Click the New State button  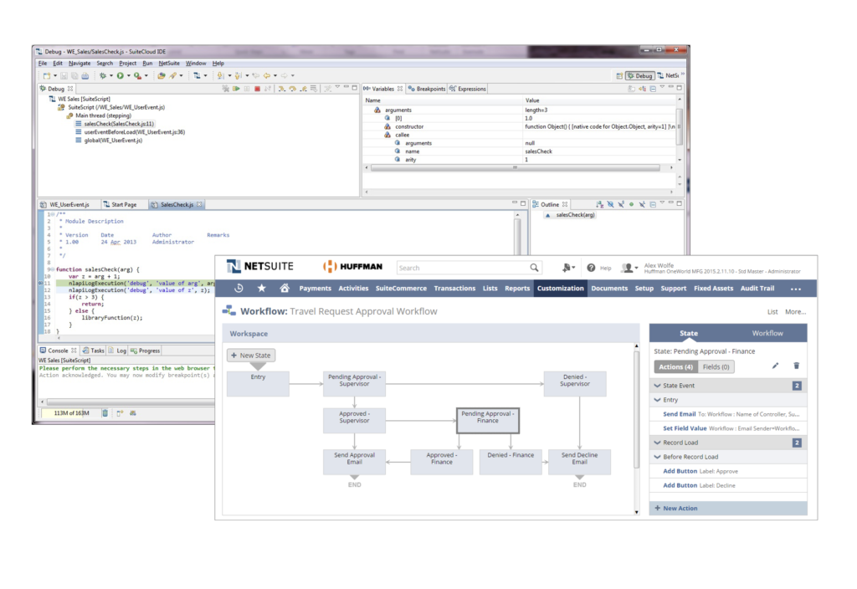[251, 356]
